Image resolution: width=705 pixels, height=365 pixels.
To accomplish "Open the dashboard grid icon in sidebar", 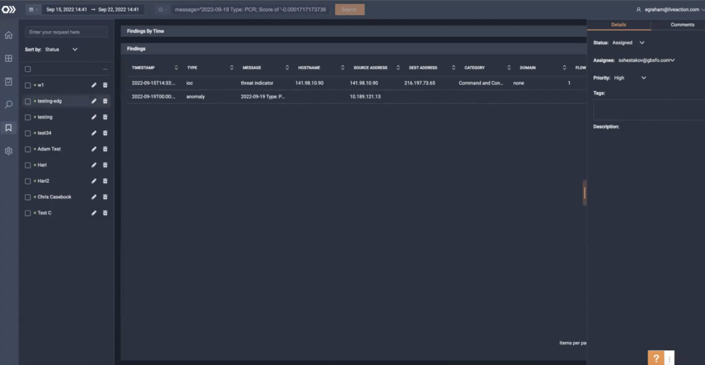I will 8,58.
